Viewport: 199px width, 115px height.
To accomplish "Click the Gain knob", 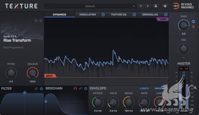I will [x=184, y=25].
